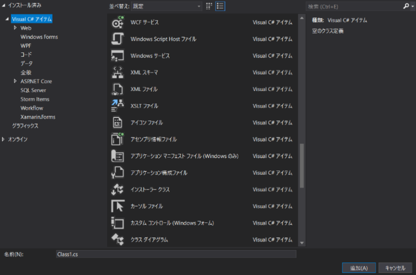Select コード category in tree
This screenshot has width=416, height=275.
click(26, 55)
